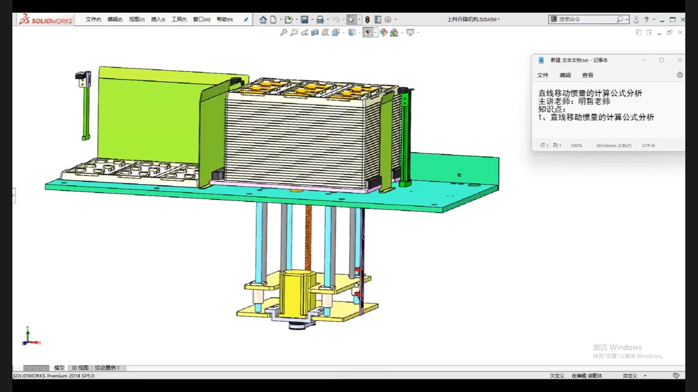Click the 100% zoom indicator in Notepad

576,146
